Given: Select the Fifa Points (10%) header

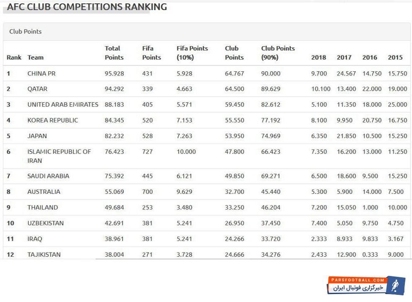Looking at the screenshot, I should 192,53.
